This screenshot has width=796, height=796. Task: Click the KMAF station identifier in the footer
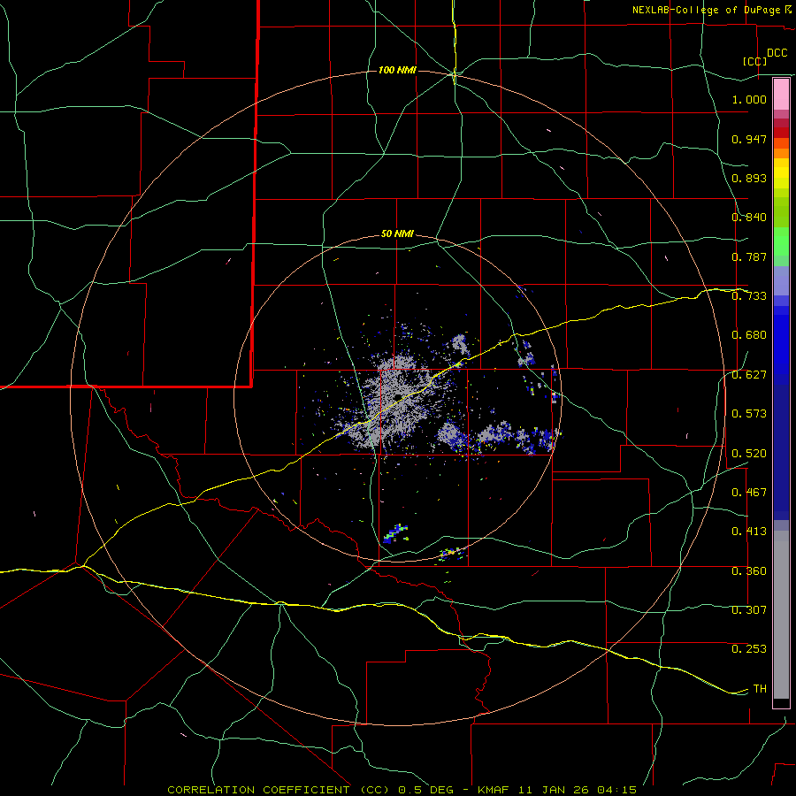495,790
